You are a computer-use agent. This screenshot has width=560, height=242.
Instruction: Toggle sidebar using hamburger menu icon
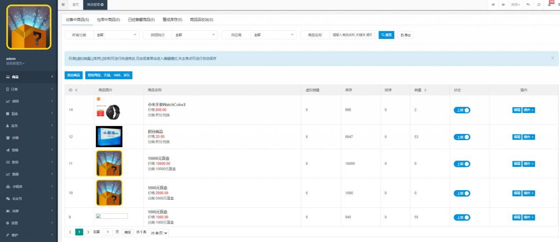pos(63,4)
